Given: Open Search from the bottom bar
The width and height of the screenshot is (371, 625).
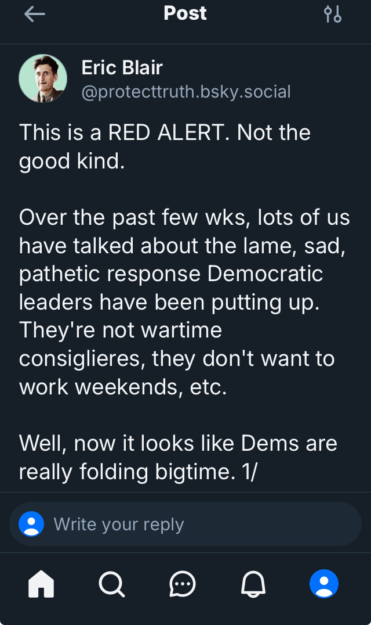Looking at the screenshot, I should pos(111,584).
